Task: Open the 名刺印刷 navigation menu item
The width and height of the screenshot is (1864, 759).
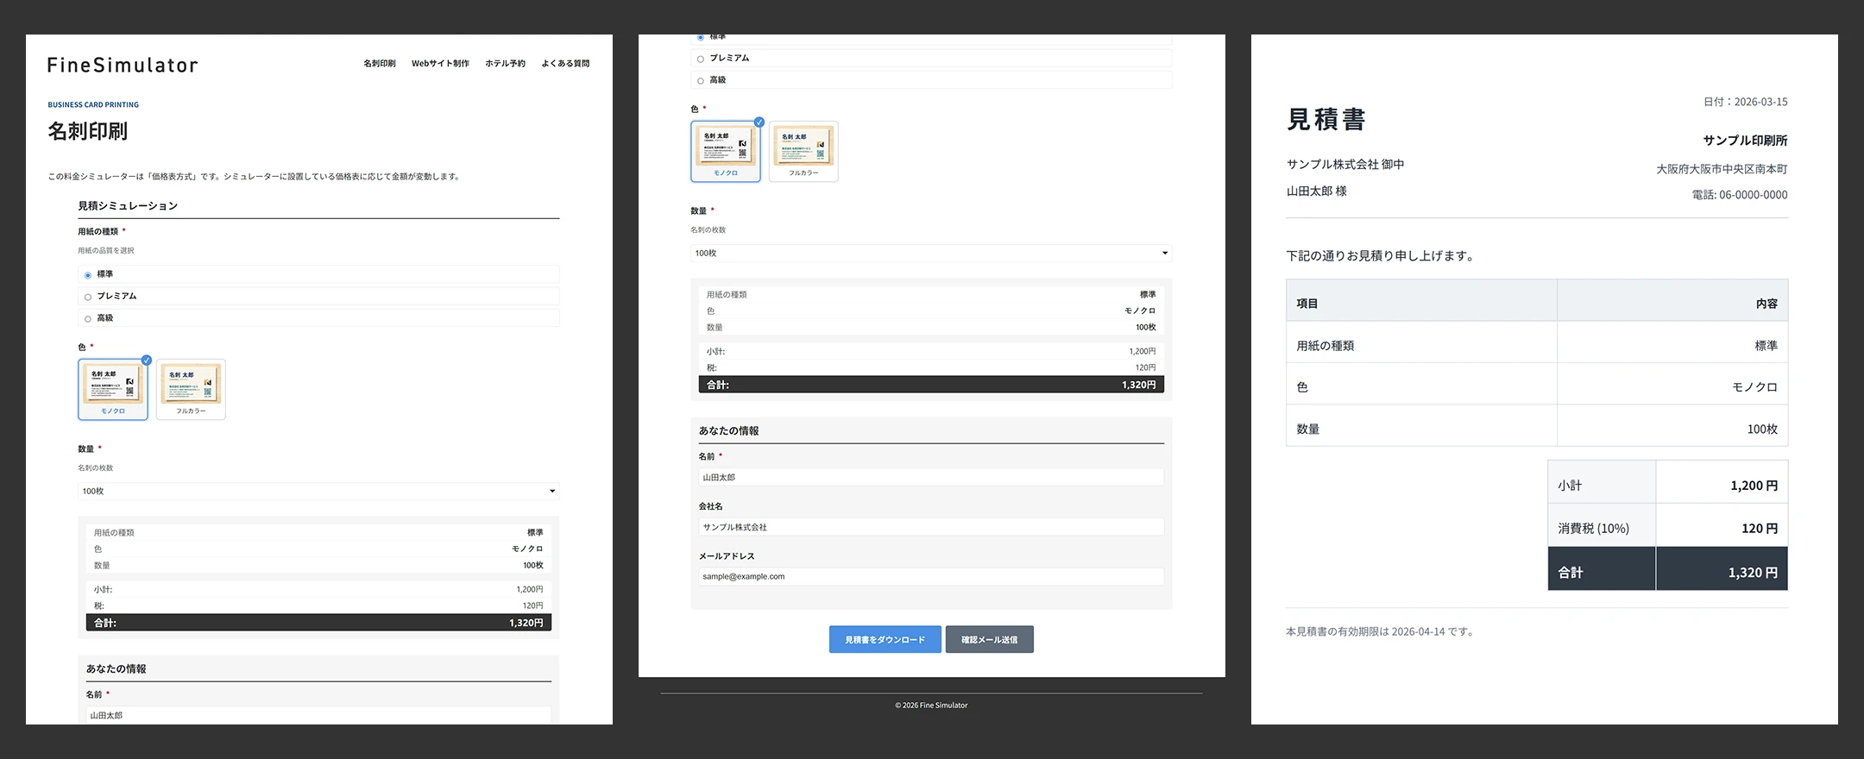Action: [379, 64]
